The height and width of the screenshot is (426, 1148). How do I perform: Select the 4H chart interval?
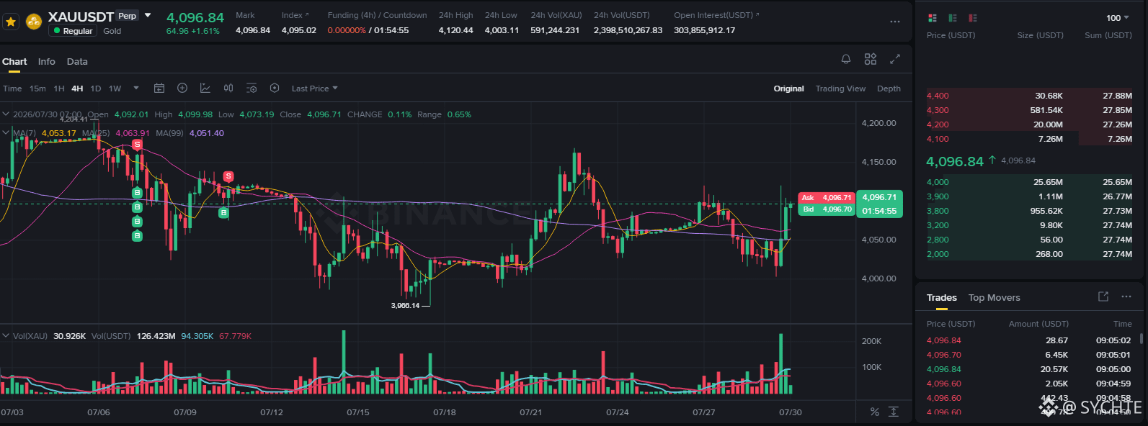(77, 89)
